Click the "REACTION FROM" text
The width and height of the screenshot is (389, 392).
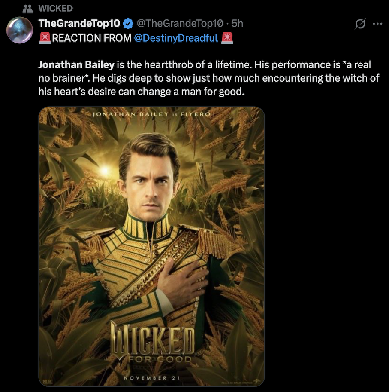[91, 38]
